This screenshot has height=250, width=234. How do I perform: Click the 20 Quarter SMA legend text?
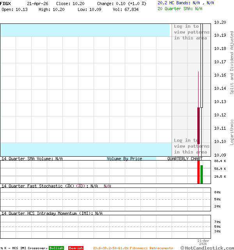click(180, 8)
